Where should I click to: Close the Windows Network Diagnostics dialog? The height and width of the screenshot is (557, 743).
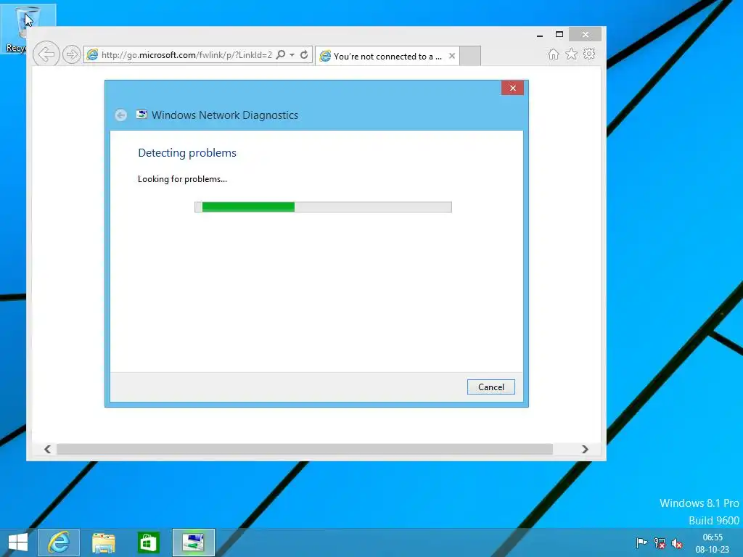click(x=512, y=88)
